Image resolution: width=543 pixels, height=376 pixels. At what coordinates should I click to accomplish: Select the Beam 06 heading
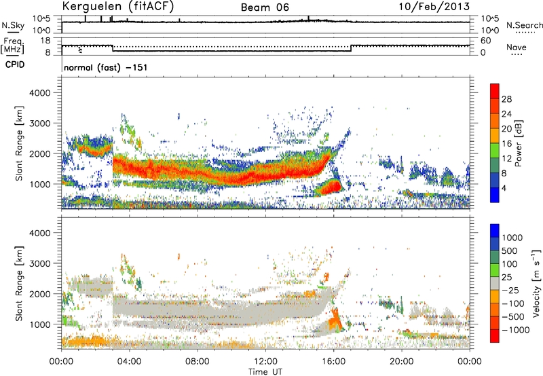(265, 7)
